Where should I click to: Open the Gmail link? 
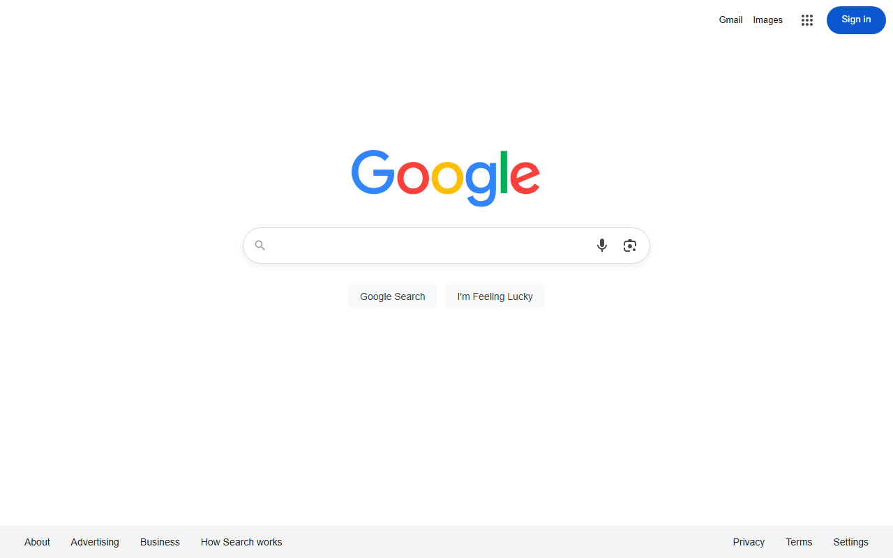coord(730,20)
